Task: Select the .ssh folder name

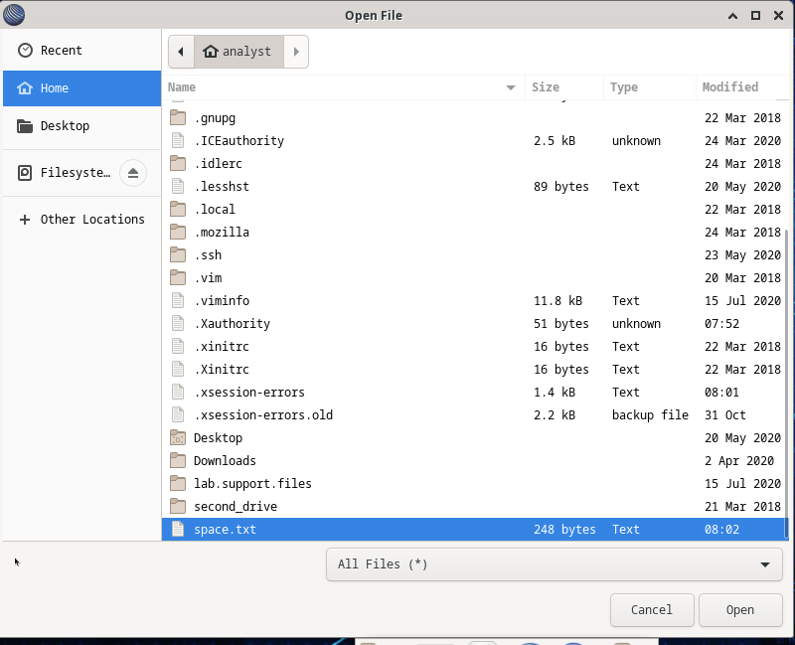Action: [208, 254]
